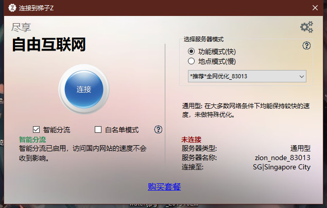327x208 pixels.
Task: Expand the *推荐*全网优化_83013 server dropdown
Action: (247, 76)
